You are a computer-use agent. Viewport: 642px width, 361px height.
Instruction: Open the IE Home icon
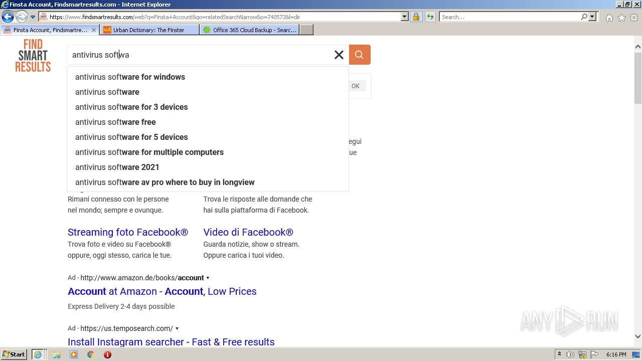pyautogui.click(x=609, y=18)
